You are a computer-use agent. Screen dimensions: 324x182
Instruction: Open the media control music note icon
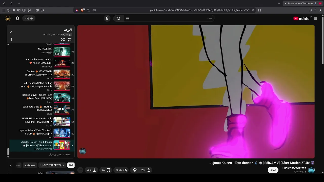(29, 10)
